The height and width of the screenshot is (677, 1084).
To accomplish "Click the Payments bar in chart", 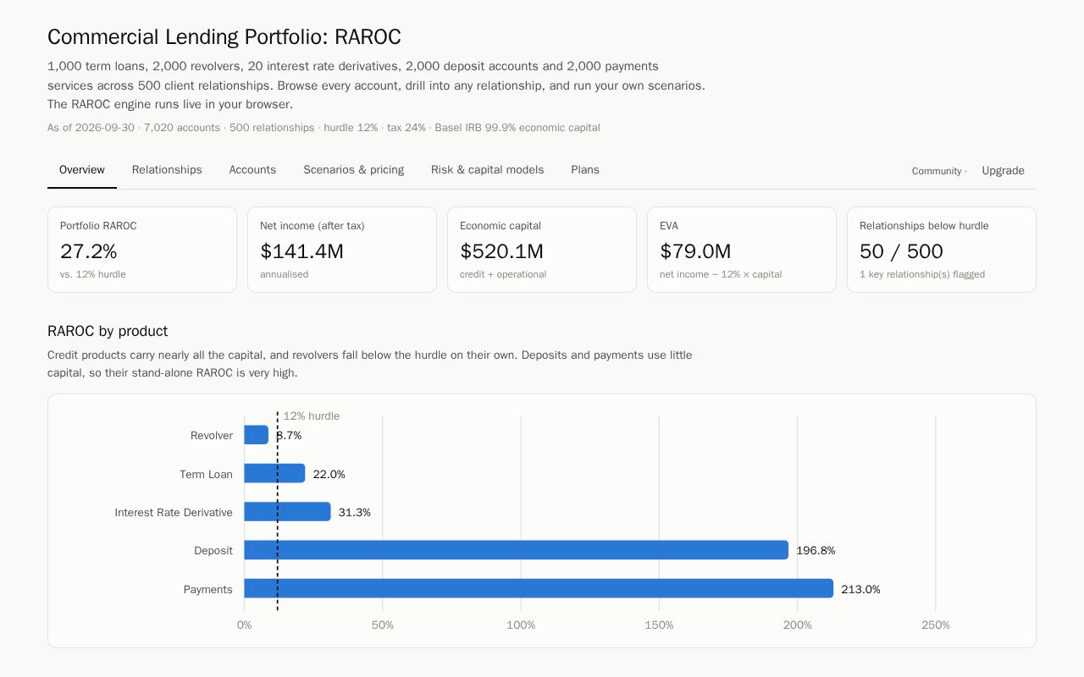I will [539, 589].
